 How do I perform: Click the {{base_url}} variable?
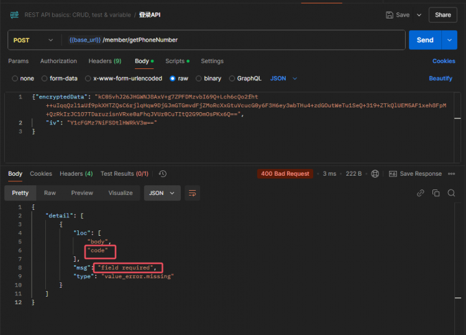coord(85,40)
